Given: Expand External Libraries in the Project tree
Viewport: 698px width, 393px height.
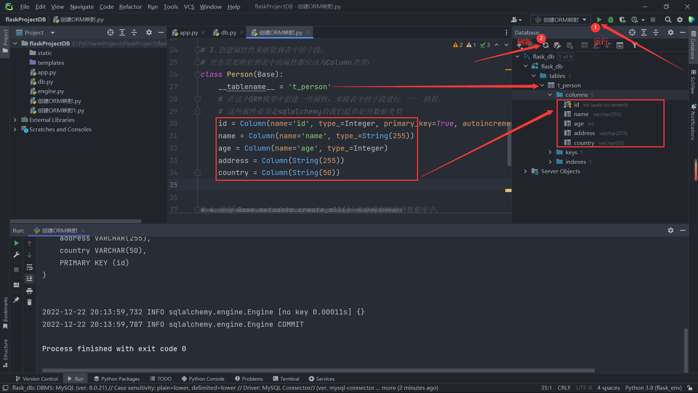Looking at the screenshot, I should tap(15, 120).
